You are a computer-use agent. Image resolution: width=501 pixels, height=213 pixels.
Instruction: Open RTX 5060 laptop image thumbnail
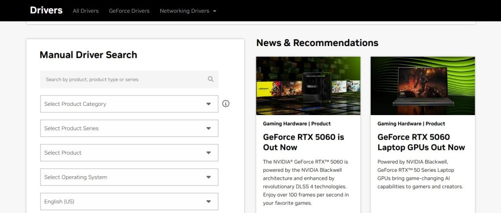coord(423,86)
